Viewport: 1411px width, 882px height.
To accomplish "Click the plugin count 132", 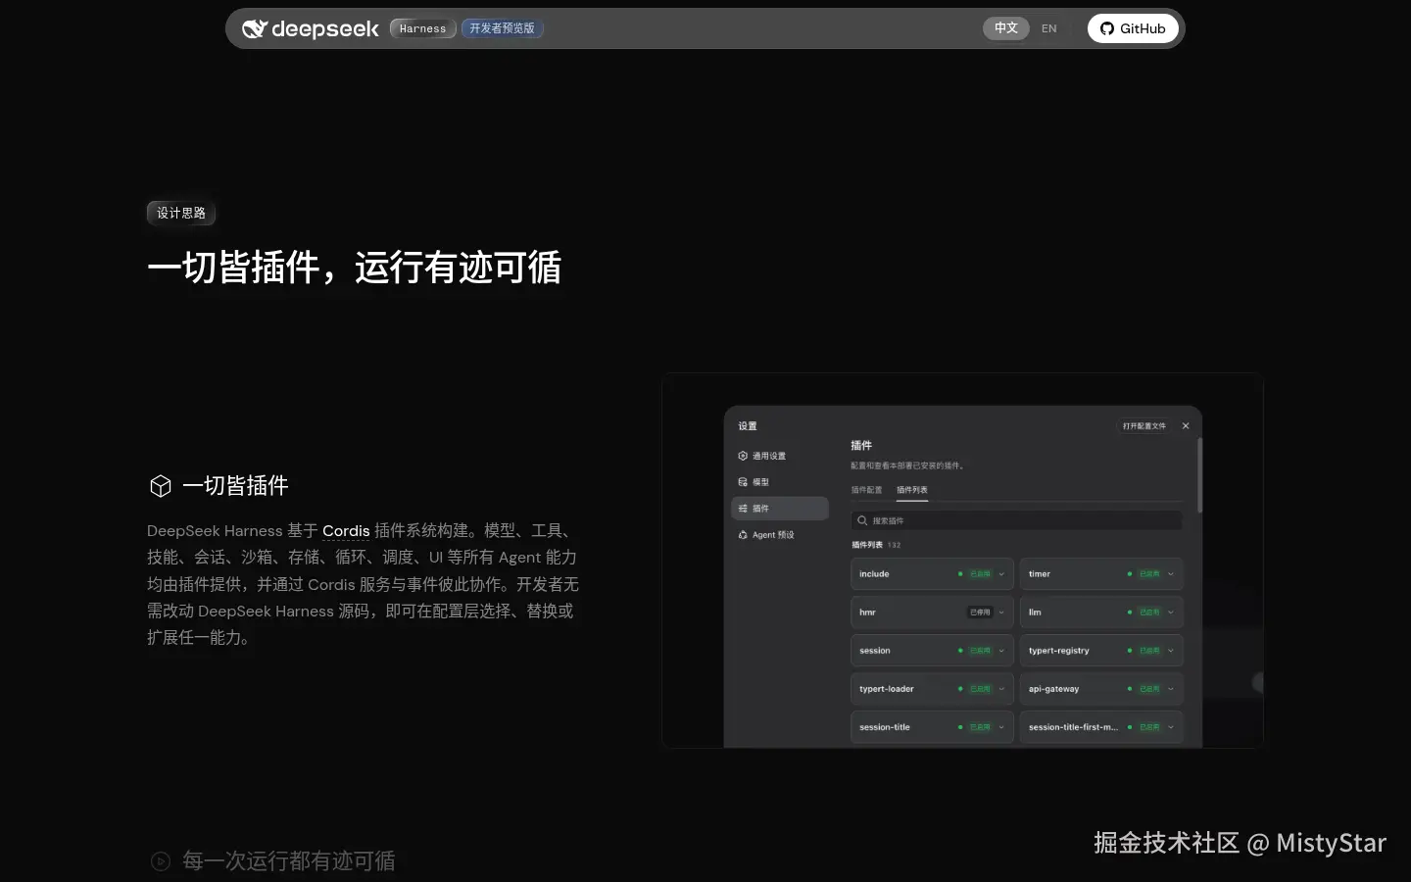I will pyautogui.click(x=894, y=545).
